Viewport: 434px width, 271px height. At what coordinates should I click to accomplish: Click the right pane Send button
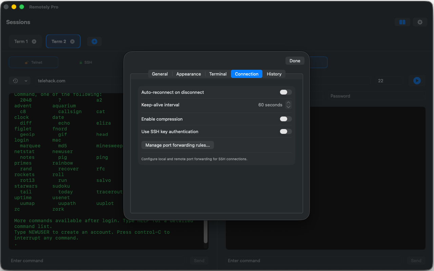(416, 260)
